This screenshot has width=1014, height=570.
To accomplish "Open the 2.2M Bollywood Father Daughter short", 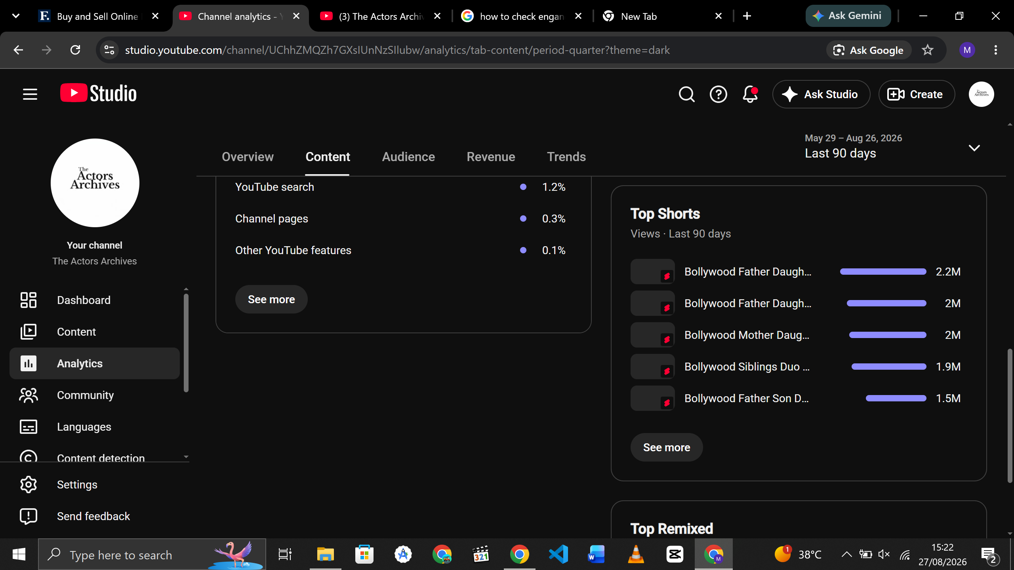I will (x=796, y=272).
